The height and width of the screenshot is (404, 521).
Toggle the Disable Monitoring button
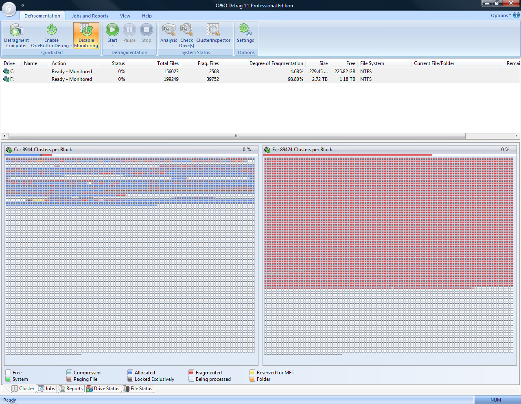86,35
